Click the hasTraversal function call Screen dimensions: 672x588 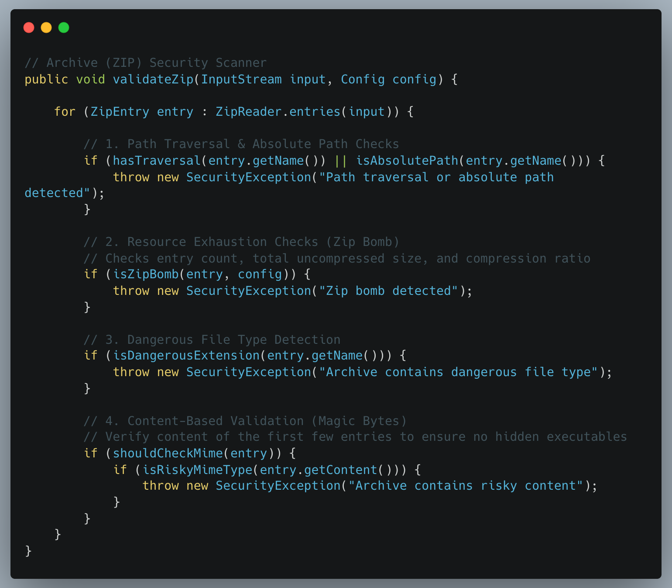point(156,161)
